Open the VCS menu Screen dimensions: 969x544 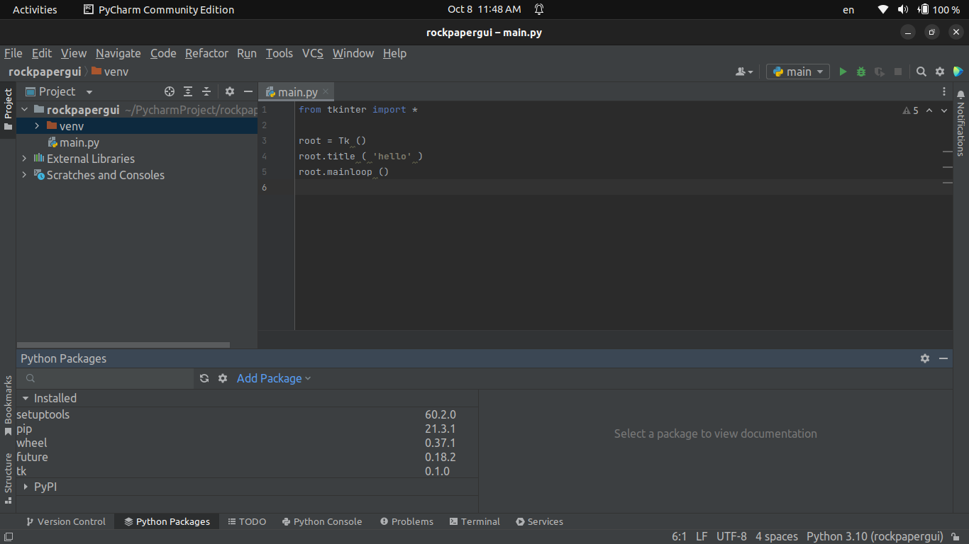tap(313, 53)
